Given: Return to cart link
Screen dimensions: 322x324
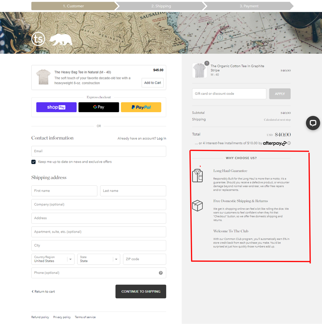Looking at the screenshot, I should (43, 292).
